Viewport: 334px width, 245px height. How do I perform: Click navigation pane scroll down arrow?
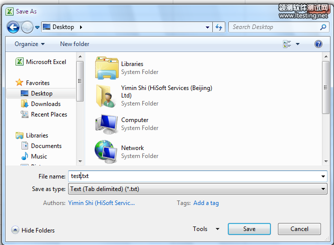(80, 161)
